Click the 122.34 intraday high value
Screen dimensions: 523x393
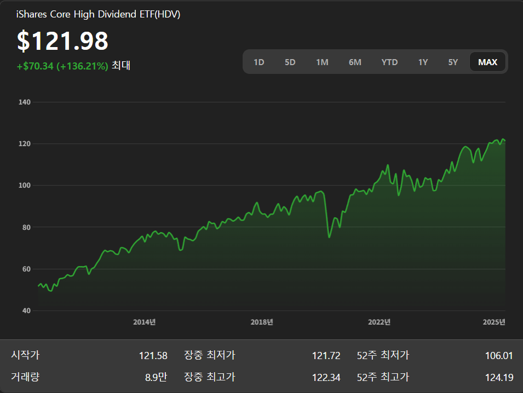(326, 378)
